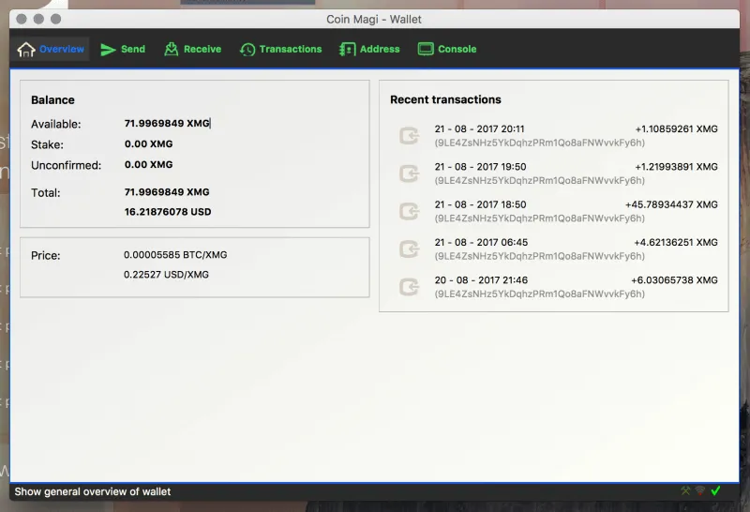Click the address under the 20:11 transaction
This screenshot has width=750, height=512.
tap(540, 143)
